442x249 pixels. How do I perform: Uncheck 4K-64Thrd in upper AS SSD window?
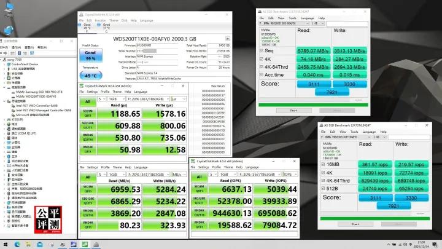(x=262, y=67)
